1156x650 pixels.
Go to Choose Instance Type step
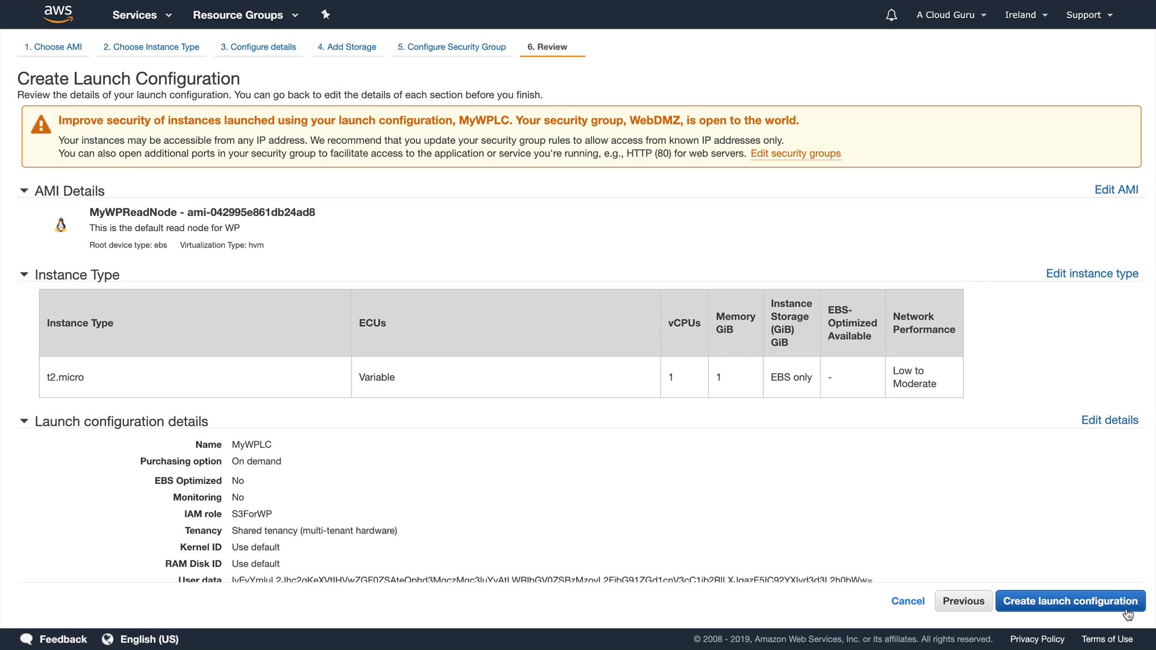pyautogui.click(x=151, y=47)
